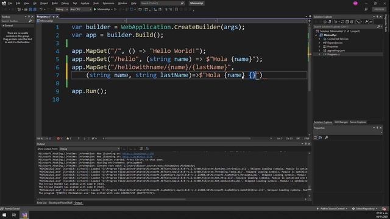Switch to the Git Changes tab
The width and height of the screenshot is (390, 219).
[341, 122]
